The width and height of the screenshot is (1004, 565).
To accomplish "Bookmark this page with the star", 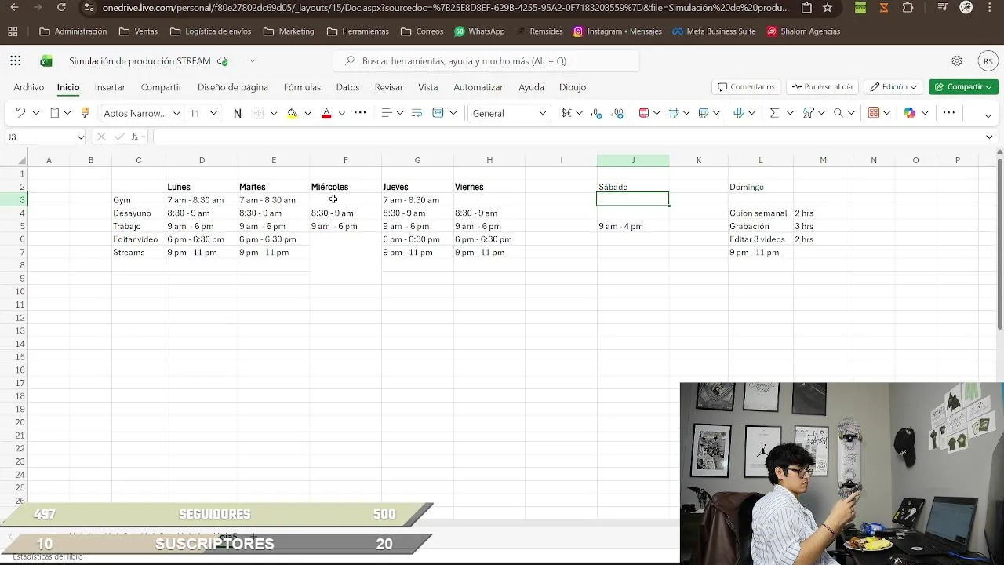I will [x=828, y=8].
